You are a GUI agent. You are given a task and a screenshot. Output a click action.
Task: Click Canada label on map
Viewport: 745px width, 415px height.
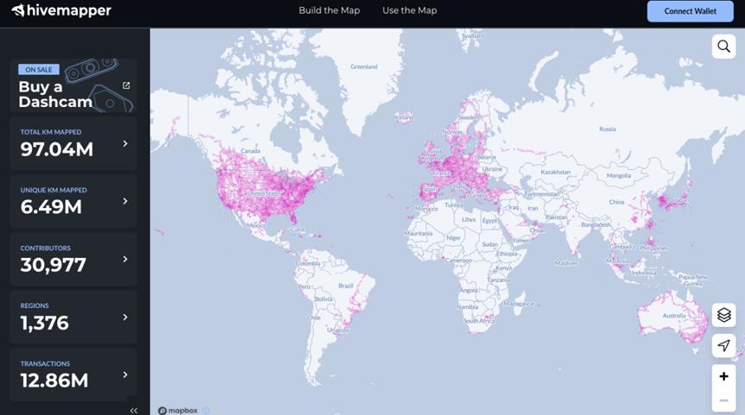coord(250,150)
